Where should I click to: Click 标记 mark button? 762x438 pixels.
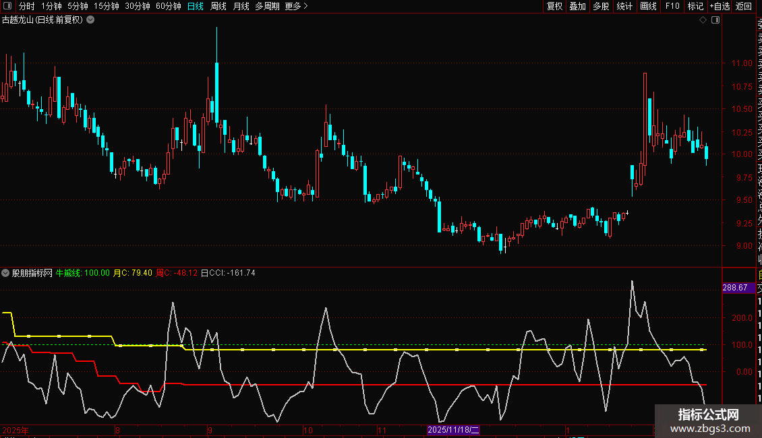pos(695,6)
